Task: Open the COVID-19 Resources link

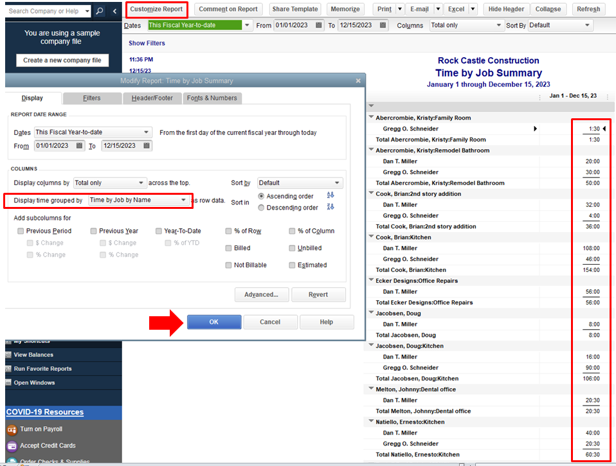Action: (45, 412)
